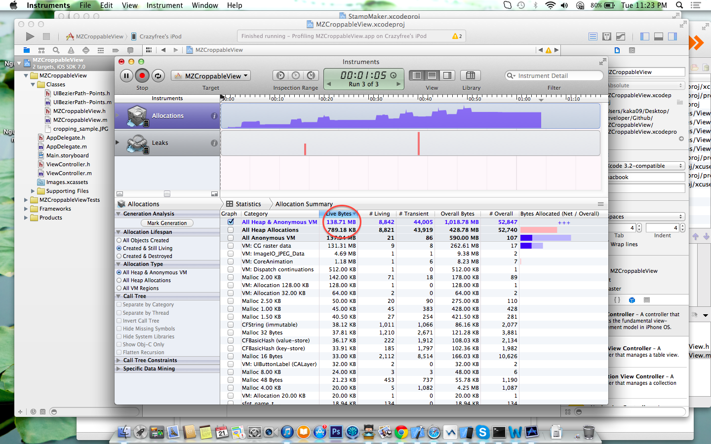Screen dimensions: 711x444
Task: Open Xcode search navigator icon
Action: (x=56, y=50)
